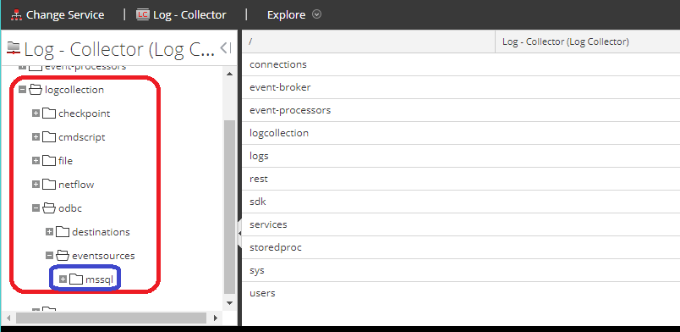Image resolution: width=680 pixels, height=332 pixels.
Task: Open the sdk row in the list
Action: click(x=461, y=202)
